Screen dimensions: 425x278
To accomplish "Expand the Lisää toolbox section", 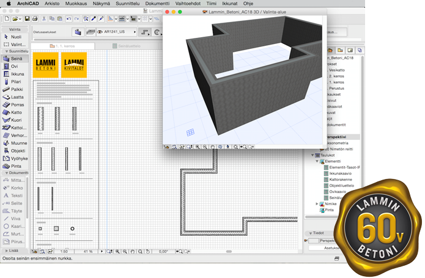I will click(x=7, y=251).
